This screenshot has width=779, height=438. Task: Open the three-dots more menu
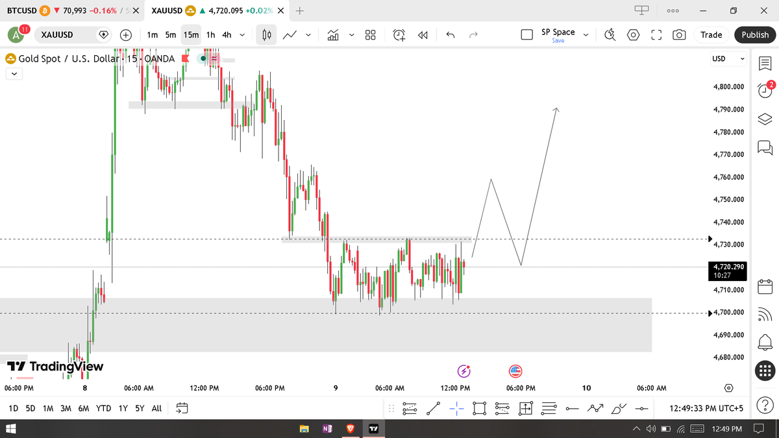(673, 11)
